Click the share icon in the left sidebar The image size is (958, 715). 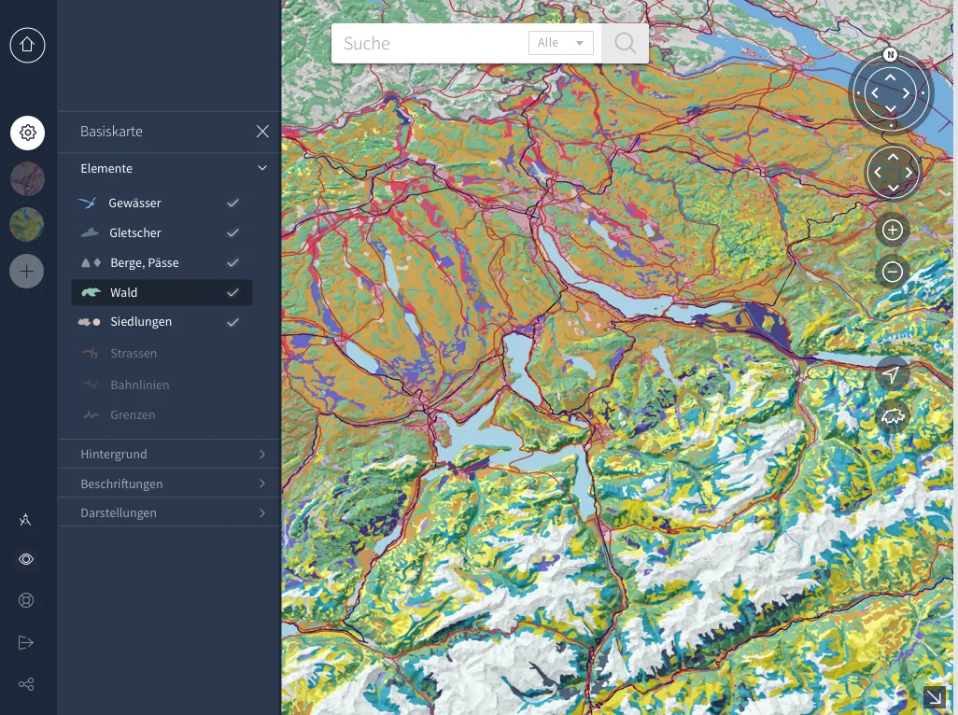pos(26,684)
